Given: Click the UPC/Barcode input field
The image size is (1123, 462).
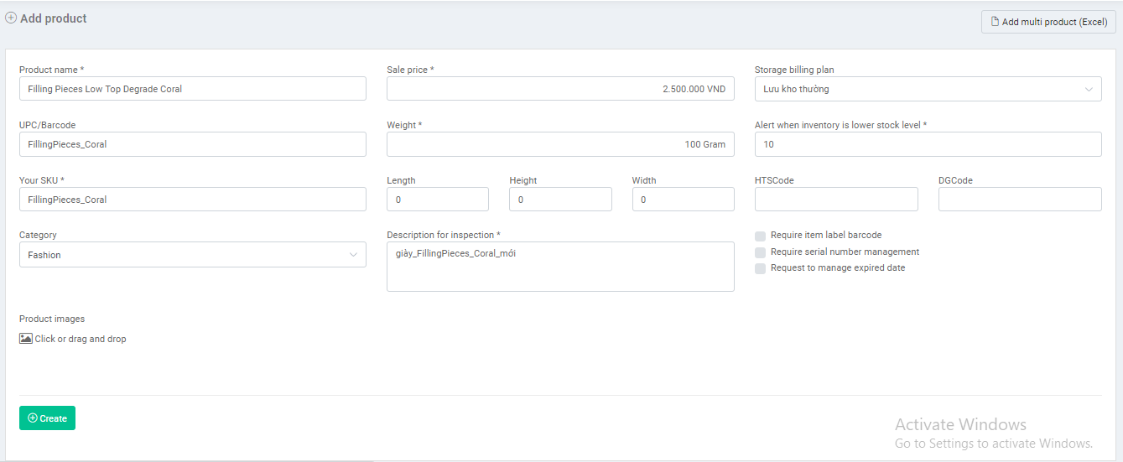Looking at the screenshot, I should [x=193, y=144].
